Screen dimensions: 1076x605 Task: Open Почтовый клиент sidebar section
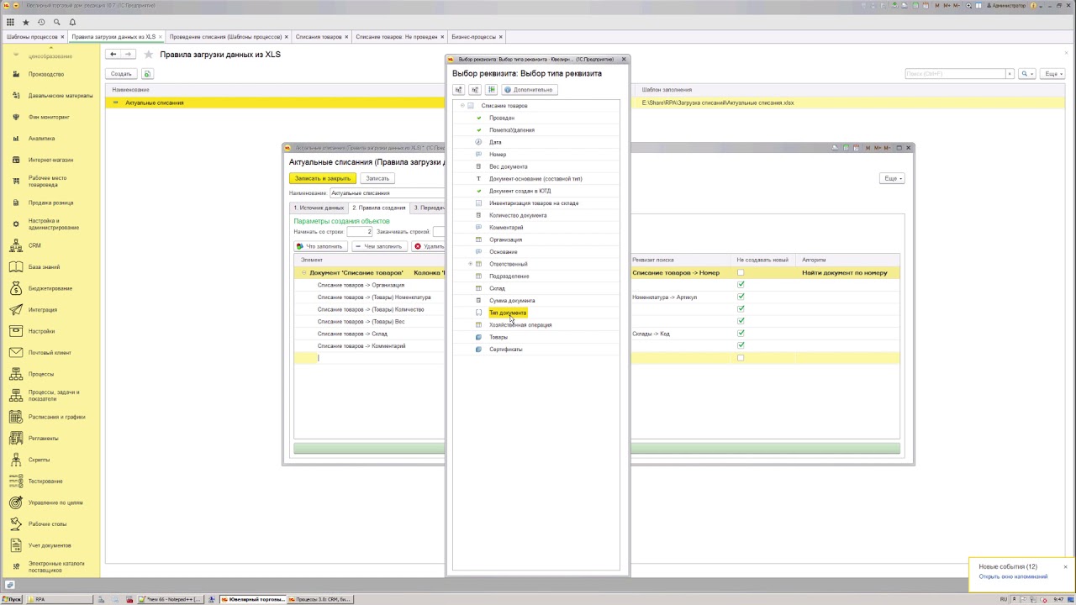[50, 353]
